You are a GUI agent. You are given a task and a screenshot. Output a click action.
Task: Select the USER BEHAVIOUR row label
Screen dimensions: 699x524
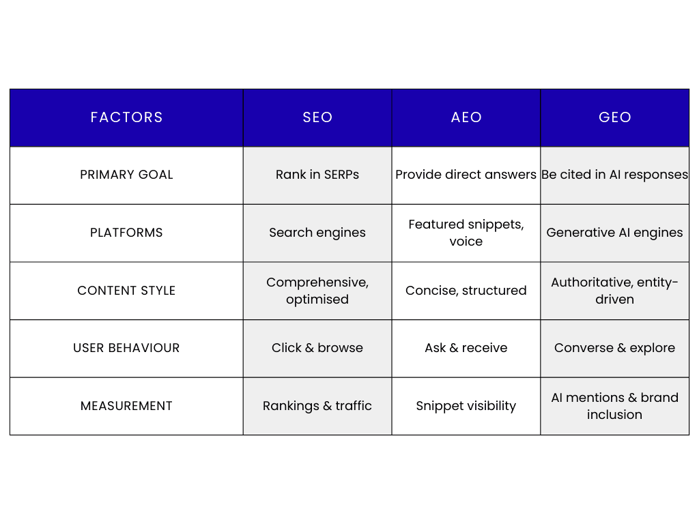point(126,348)
